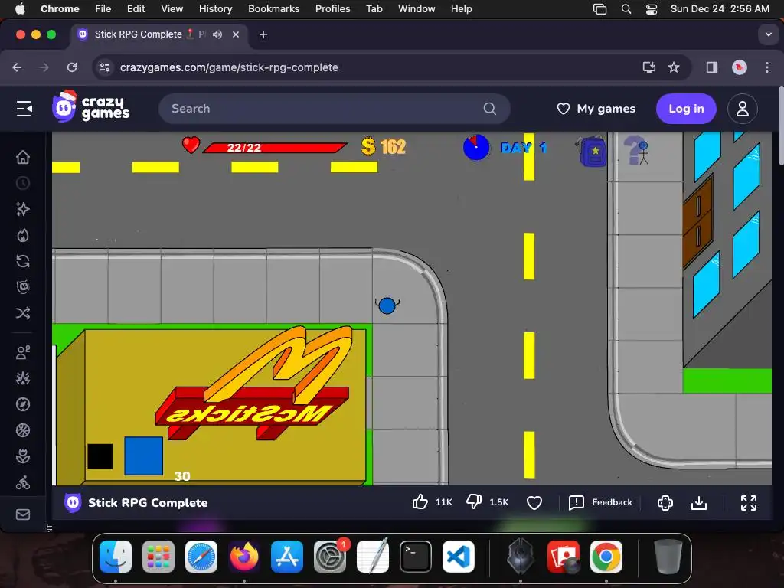This screenshot has height=588, width=784.
Task: Open Firefox from the Dock
Action: [x=244, y=557]
